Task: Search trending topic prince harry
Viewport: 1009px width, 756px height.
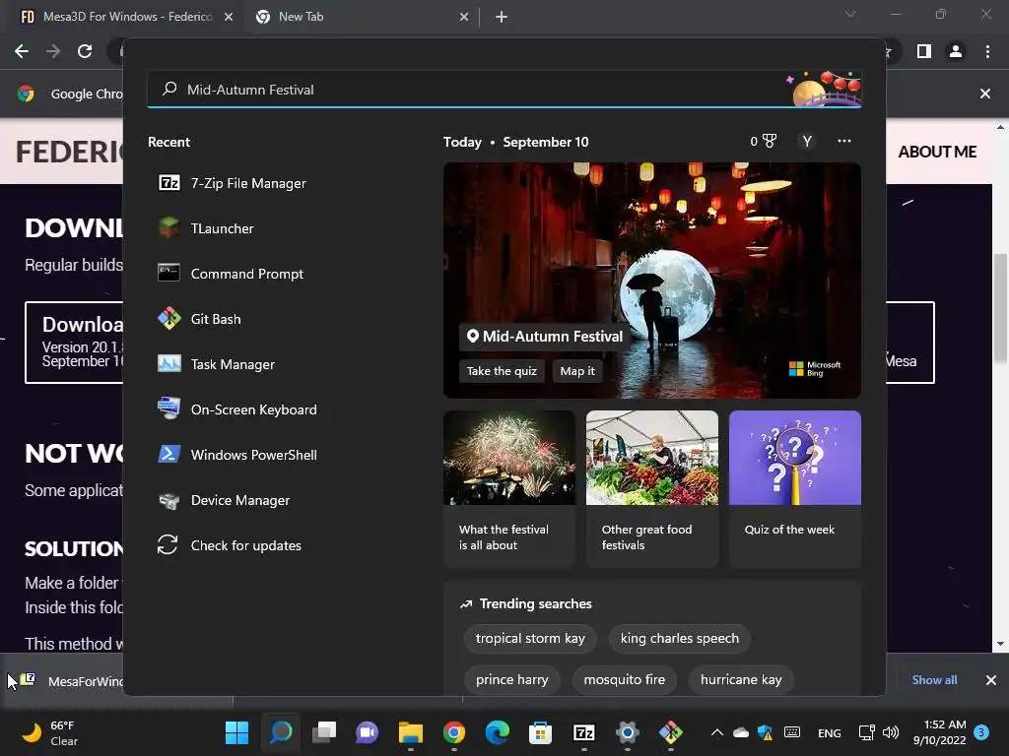Action: (x=512, y=679)
